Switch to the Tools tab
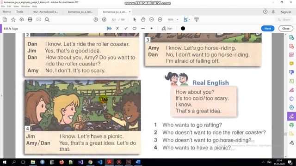Image resolution: width=296 pixels, height=166 pixels. tap(19, 12)
